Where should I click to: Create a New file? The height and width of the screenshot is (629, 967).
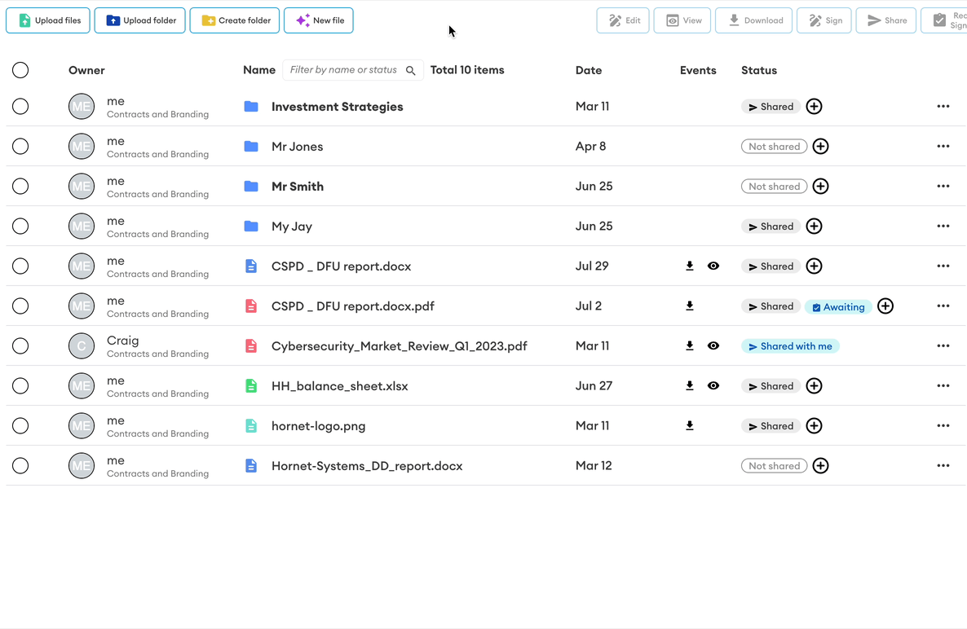tap(319, 20)
